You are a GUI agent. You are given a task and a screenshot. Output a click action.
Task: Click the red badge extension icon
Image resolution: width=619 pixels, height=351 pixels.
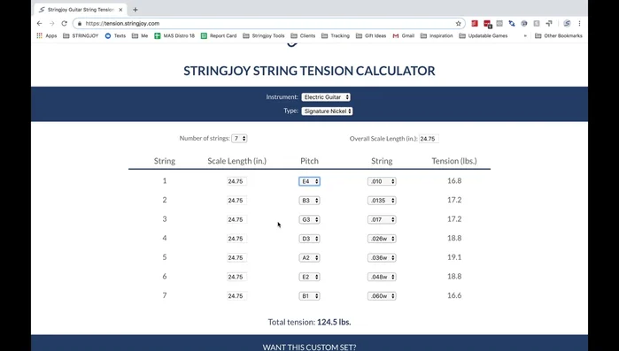[x=488, y=24]
